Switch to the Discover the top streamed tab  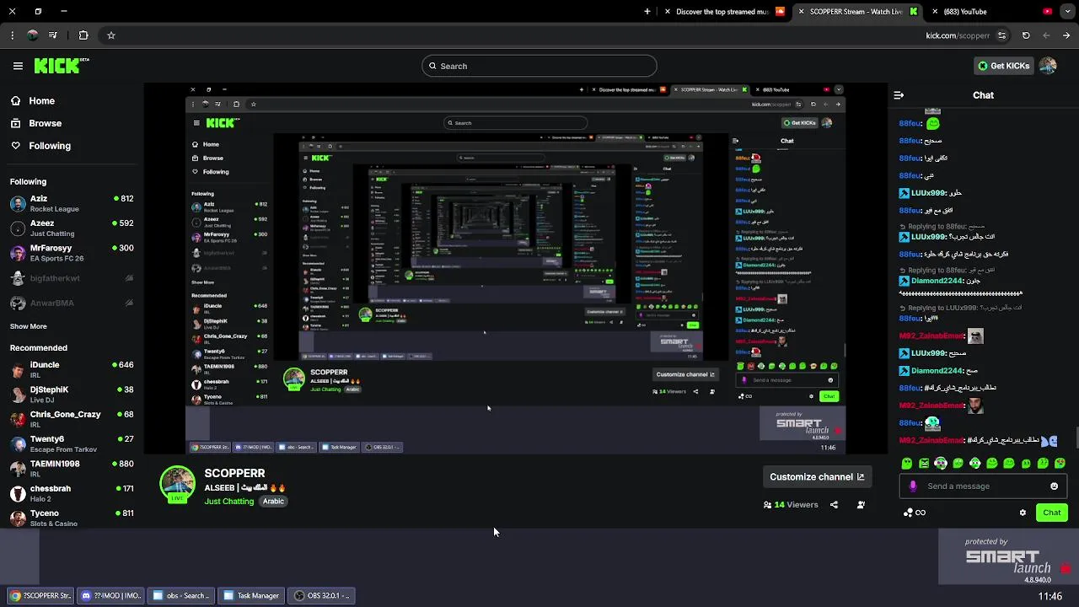[x=725, y=12]
